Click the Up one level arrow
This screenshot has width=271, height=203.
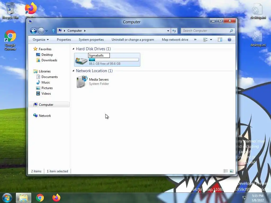pyautogui.click(x=53, y=31)
